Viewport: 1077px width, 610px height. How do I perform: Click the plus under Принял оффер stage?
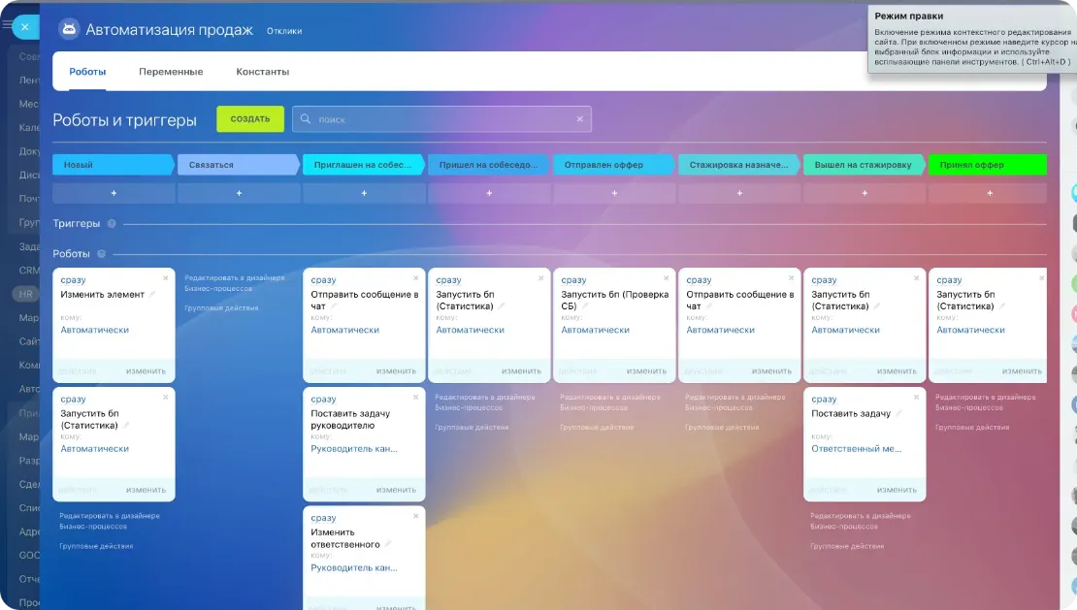[x=990, y=194]
